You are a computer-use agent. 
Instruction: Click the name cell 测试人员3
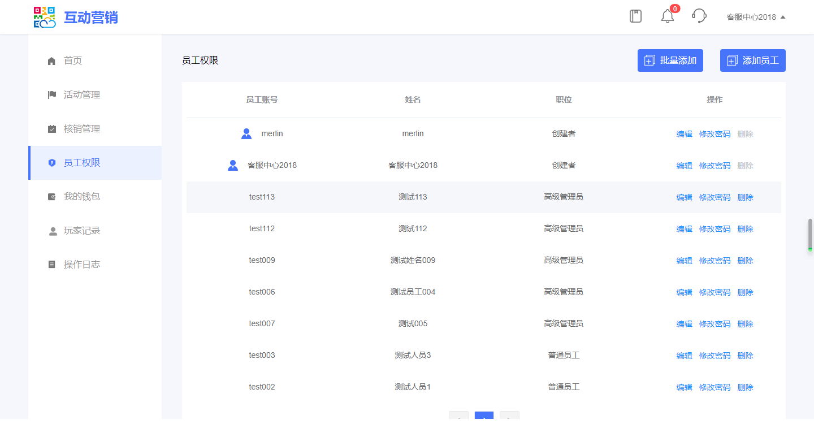(413, 355)
